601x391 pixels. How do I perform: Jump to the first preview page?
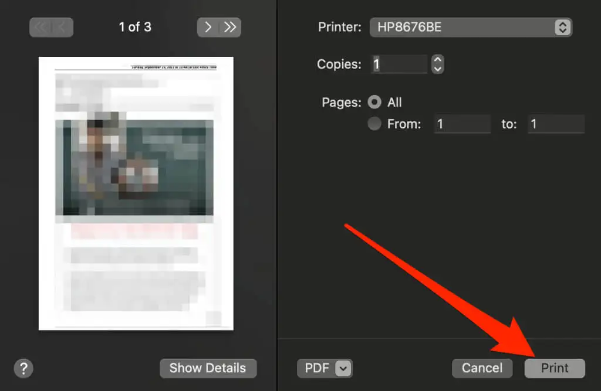[40, 27]
